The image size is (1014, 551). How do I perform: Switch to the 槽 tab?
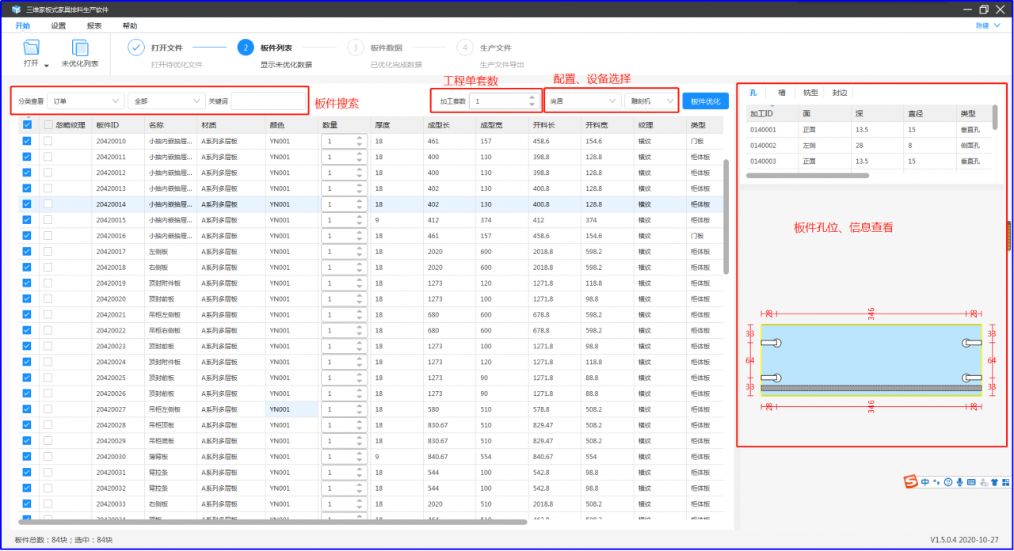coord(782,93)
